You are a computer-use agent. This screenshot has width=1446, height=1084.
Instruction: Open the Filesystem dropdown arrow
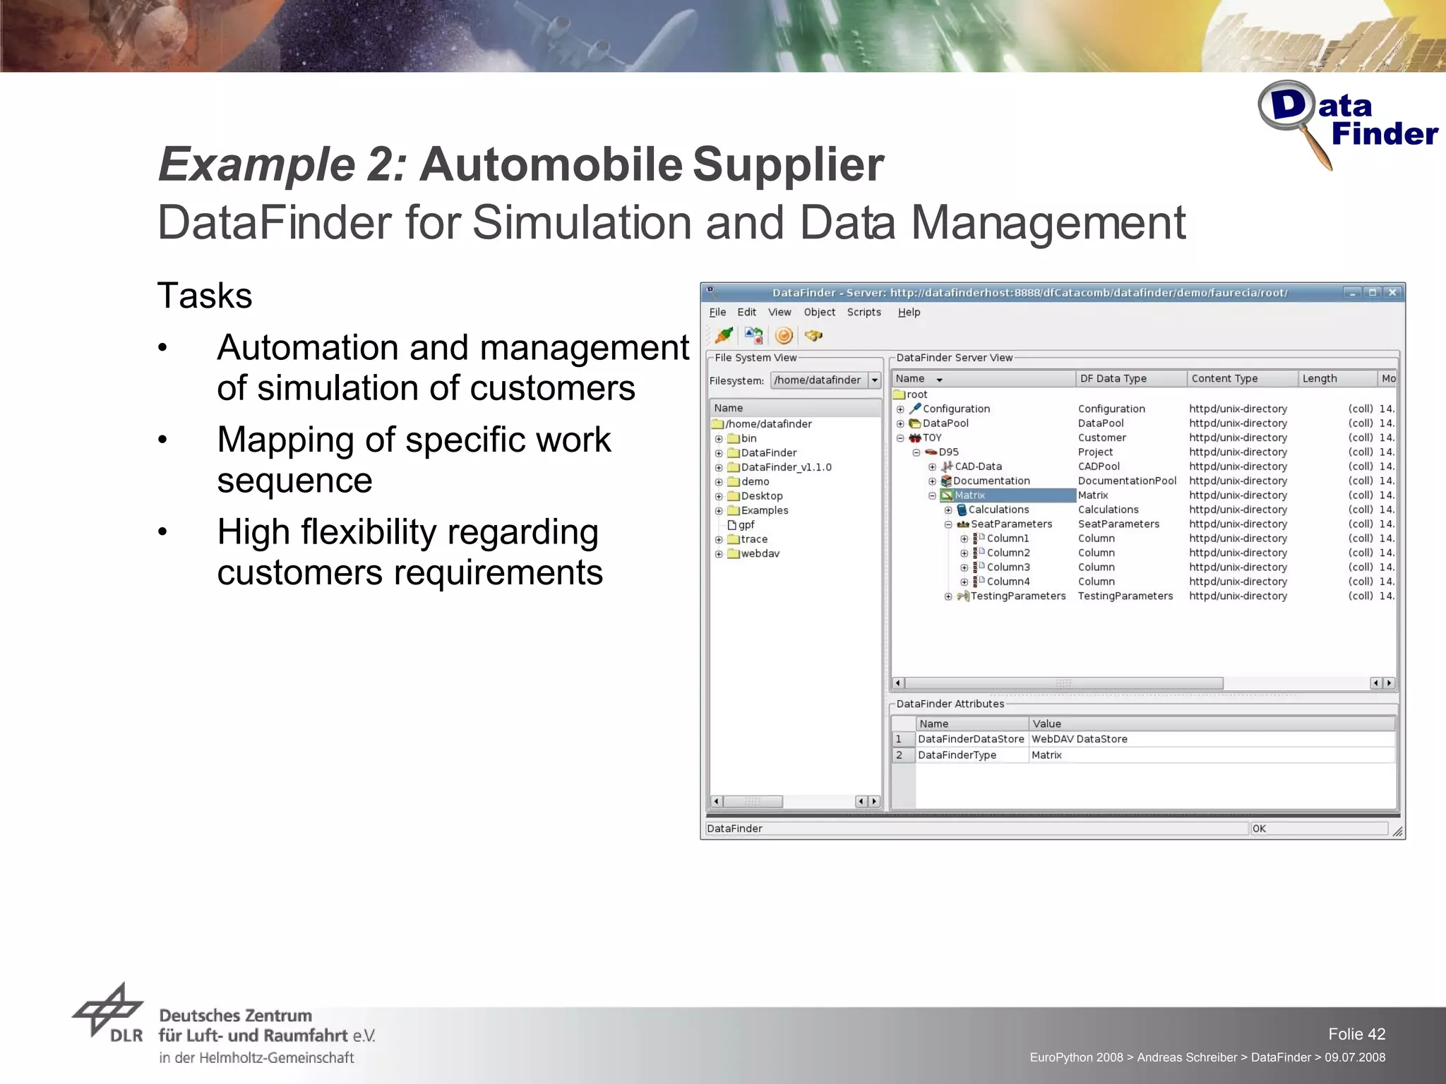click(x=874, y=380)
